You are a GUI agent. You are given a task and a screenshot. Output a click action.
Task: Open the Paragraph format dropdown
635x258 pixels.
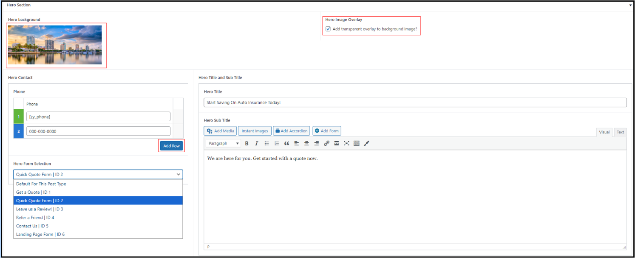223,144
